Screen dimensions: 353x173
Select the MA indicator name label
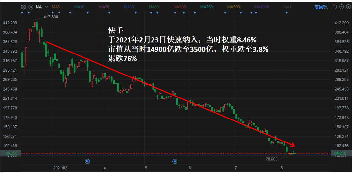(x=39, y=7)
